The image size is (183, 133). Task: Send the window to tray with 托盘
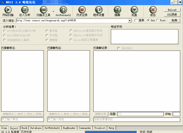134,11
